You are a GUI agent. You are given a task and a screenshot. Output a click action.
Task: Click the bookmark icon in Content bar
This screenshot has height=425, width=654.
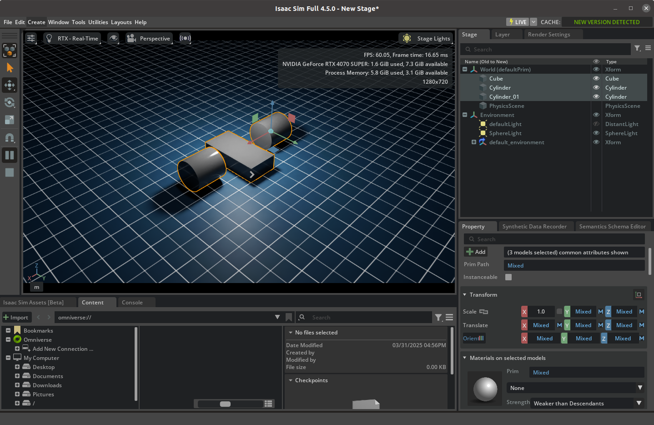coord(289,317)
